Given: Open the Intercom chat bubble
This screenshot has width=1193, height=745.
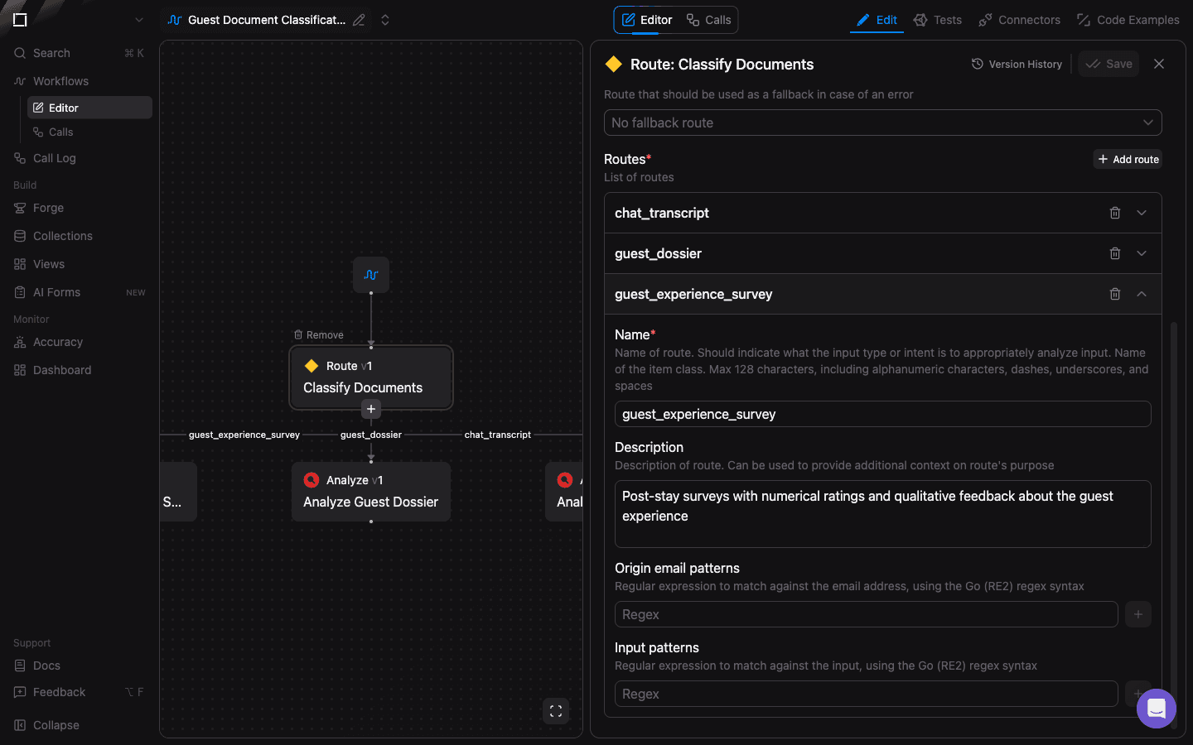Looking at the screenshot, I should tap(1156, 709).
